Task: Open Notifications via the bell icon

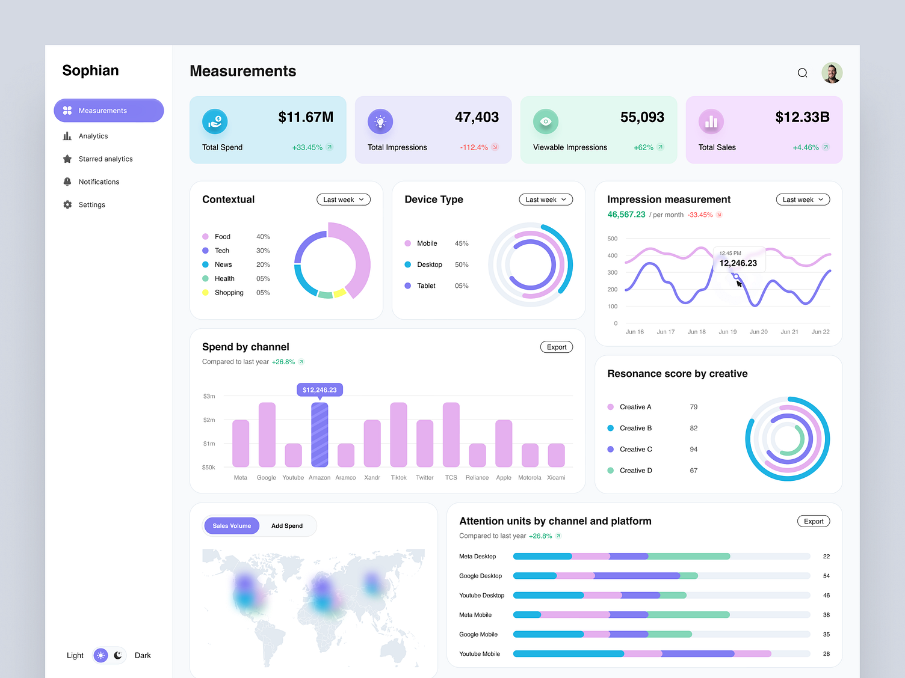Action: (x=68, y=182)
